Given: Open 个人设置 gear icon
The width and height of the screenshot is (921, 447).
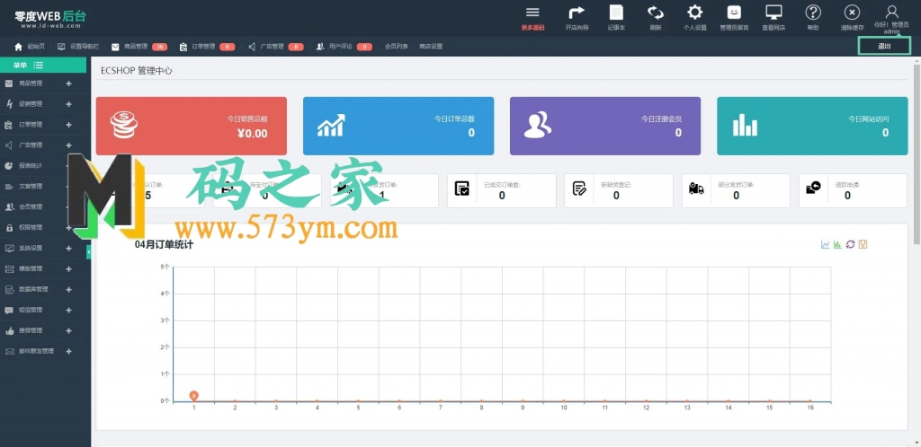Looking at the screenshot, I should [x=695, y=13].
